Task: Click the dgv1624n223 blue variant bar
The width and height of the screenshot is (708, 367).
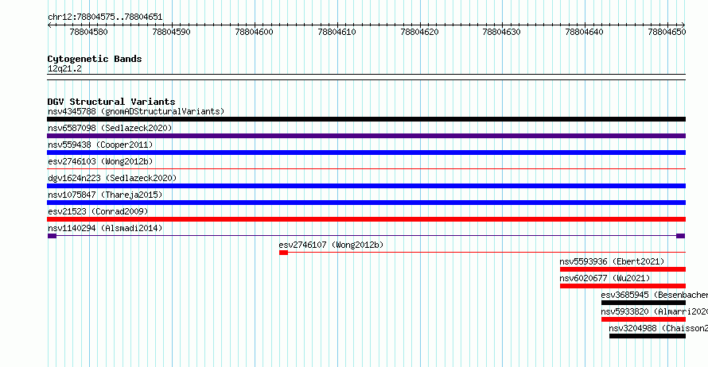Action: [366, 186]
